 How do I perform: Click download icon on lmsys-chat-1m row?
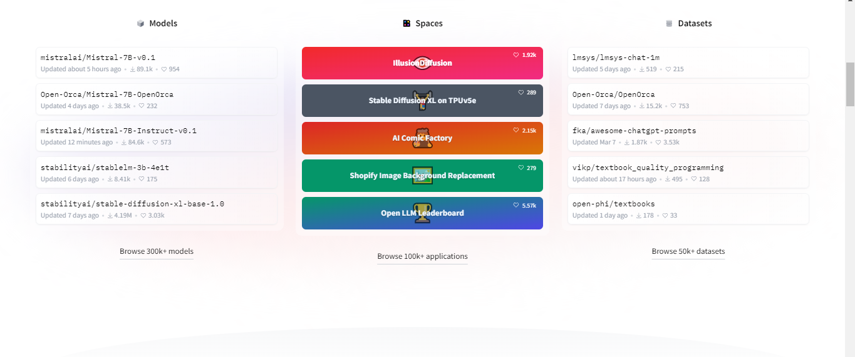(x=642, y=69)
